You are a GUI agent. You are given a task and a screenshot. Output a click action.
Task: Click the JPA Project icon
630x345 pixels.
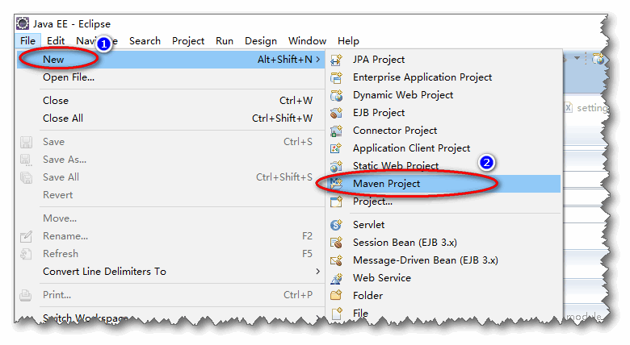pos(336,60)
